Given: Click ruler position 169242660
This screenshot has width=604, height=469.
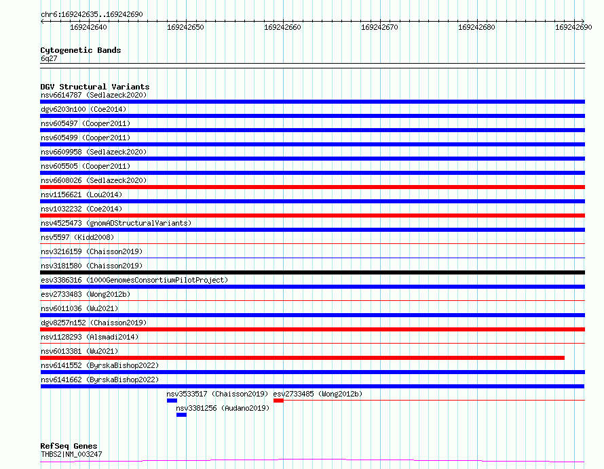Looking at the screenshot, I should [283, 27].
